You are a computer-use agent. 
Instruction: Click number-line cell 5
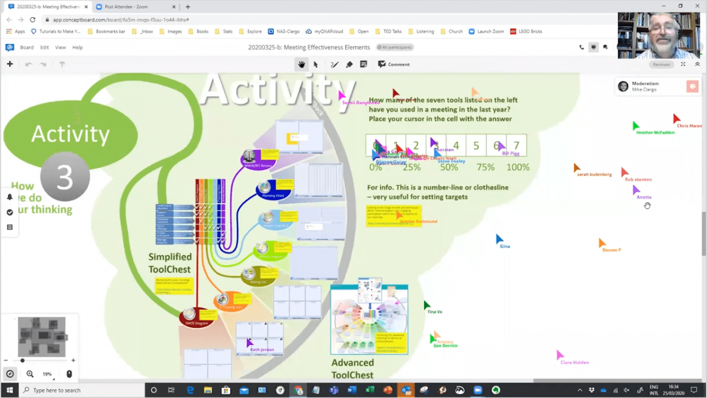point(476,146)
